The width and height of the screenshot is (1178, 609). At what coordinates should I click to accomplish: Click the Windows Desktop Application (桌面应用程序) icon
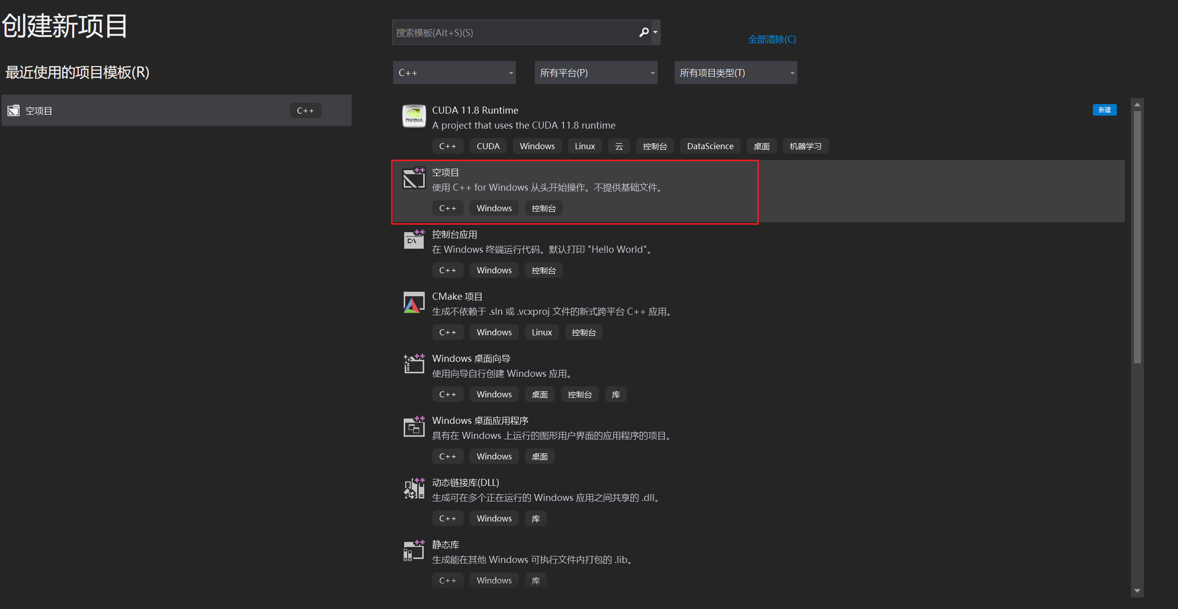click(x=414, y=426)
